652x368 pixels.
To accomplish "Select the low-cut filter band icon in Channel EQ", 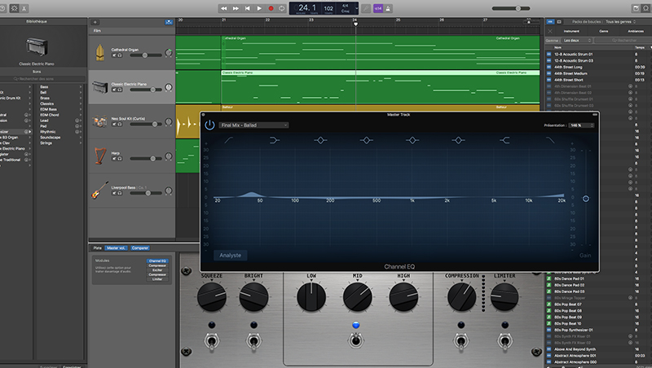I will pos(229,140).
